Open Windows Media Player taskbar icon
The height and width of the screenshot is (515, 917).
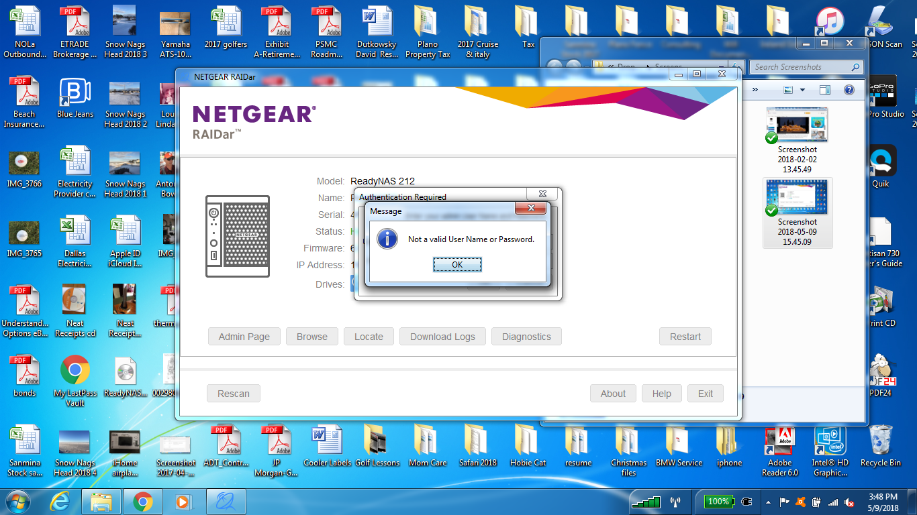tap(182, 502)
